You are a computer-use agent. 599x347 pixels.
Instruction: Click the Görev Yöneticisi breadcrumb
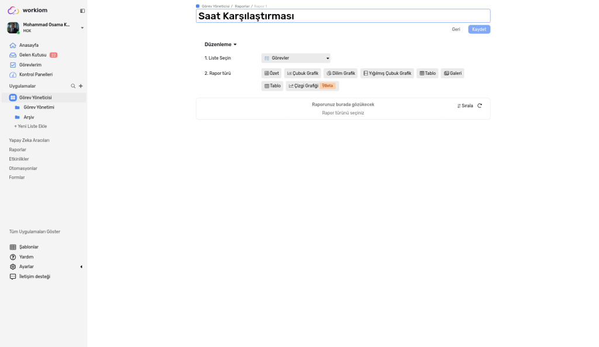click(215, 6)
